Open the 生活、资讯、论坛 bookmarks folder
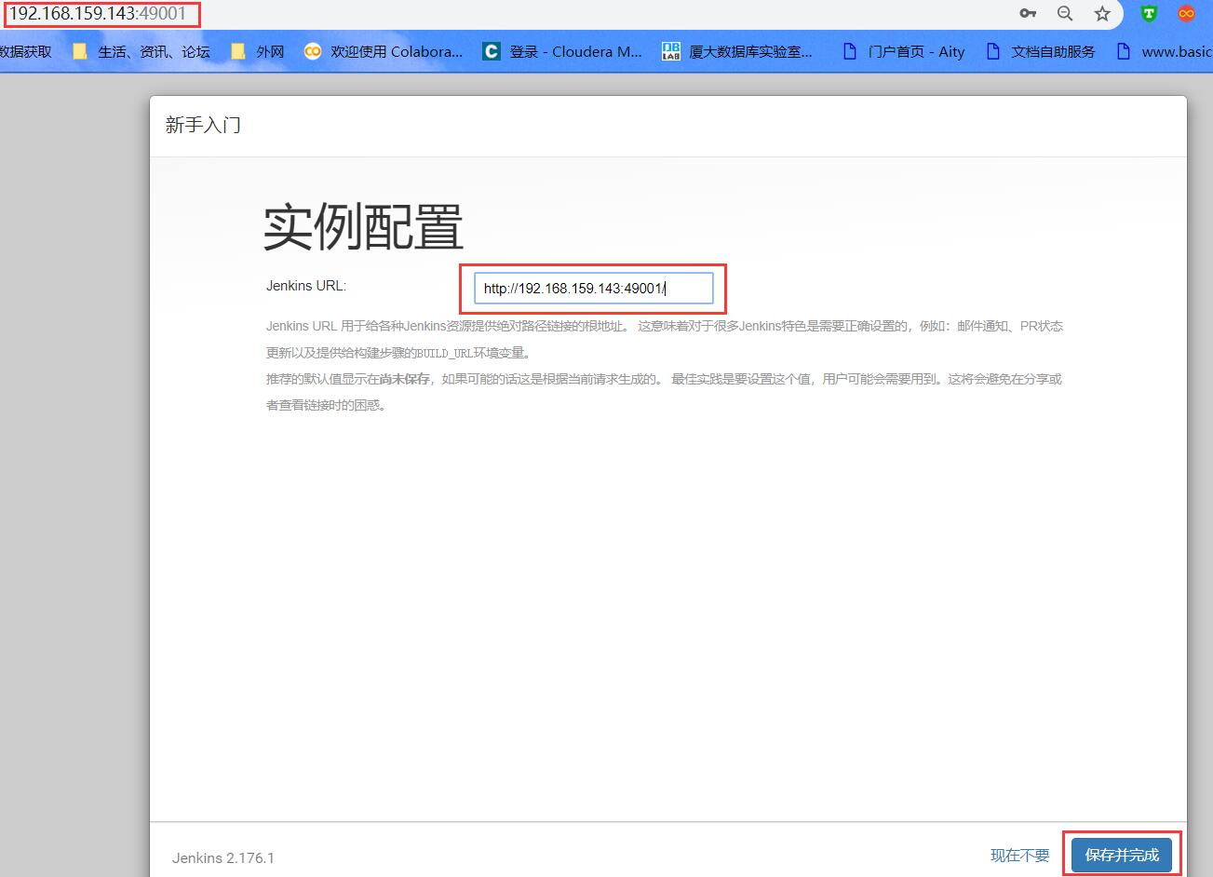Screen dimensions: 1213x877 pos(142,51)
